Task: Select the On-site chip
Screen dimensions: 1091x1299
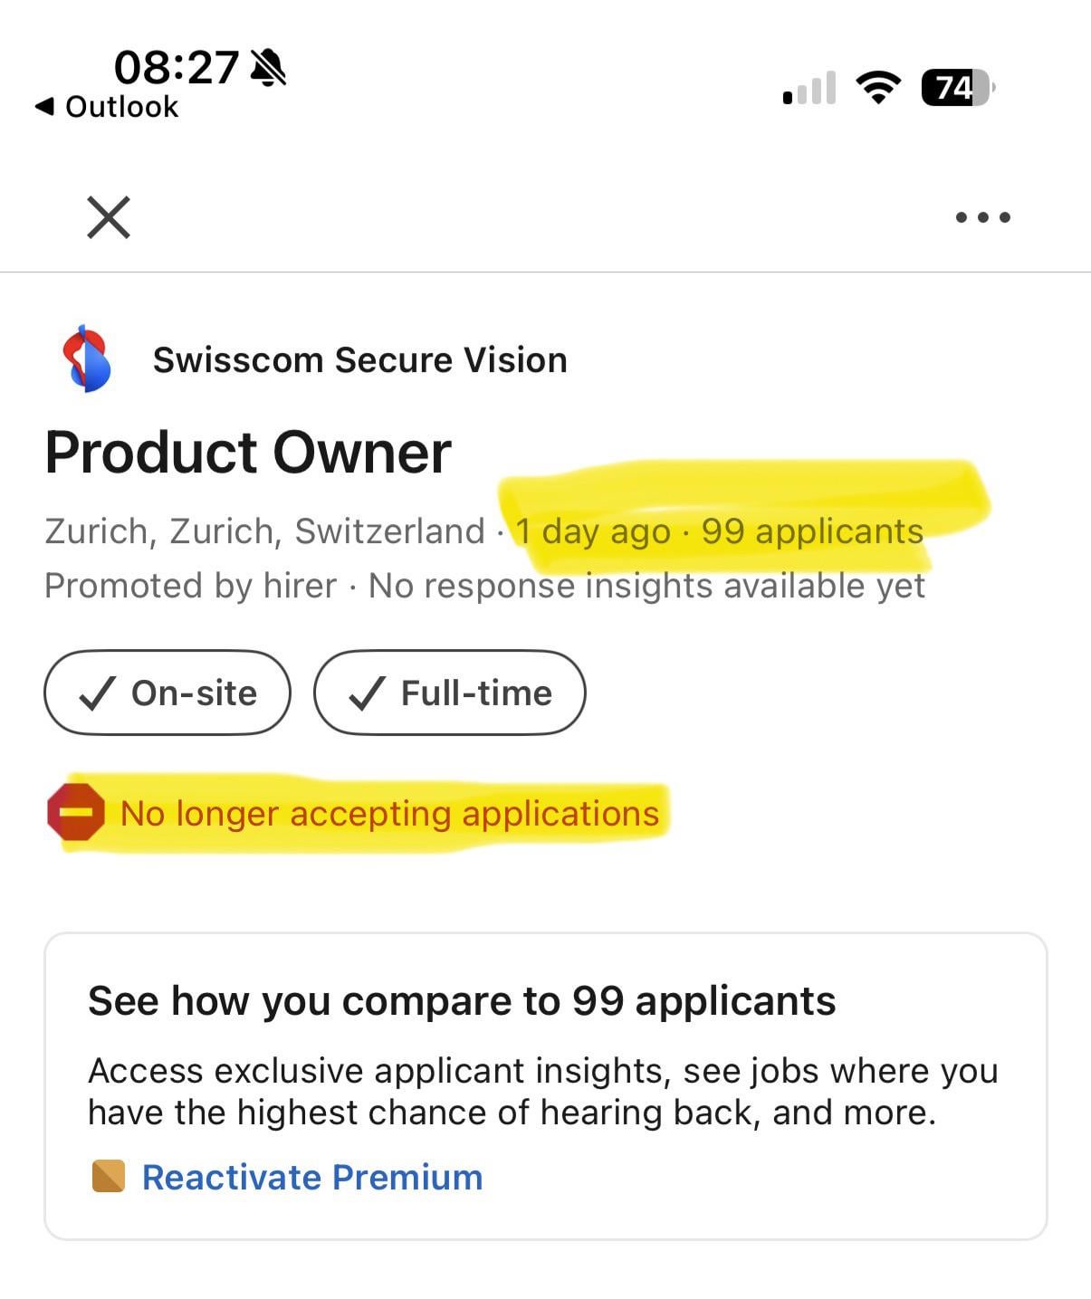Action: pyautogui.click(x=167, y=692)
